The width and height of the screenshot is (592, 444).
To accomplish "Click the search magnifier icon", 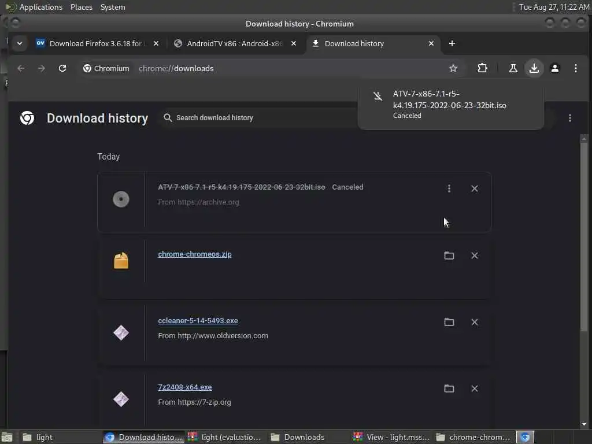I will [x=168, y=118].
